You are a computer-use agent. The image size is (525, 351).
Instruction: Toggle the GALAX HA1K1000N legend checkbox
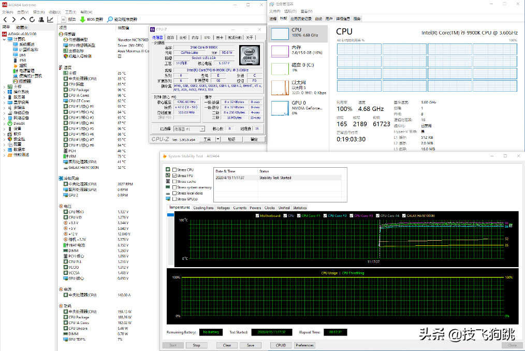click(404, 216)
